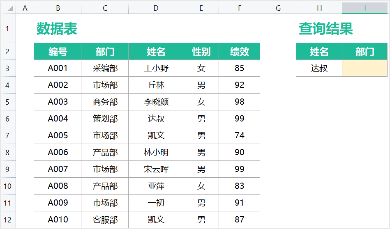Select cell A002
Screen dimensions: 390x229
58,85
